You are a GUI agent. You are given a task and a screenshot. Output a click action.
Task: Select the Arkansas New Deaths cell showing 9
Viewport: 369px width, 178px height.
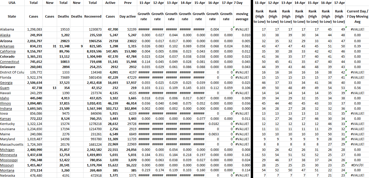[76, 46]
